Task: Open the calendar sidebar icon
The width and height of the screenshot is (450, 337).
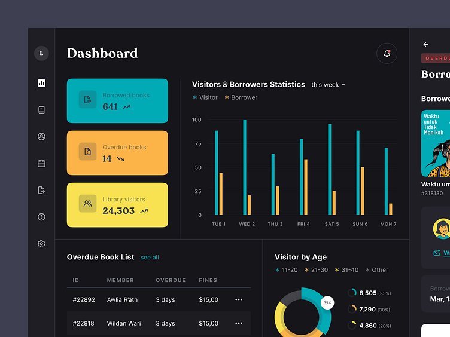Action: tap(41, 163)
